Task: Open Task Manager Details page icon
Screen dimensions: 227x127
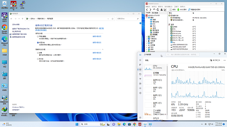Action: coord(140,88)
